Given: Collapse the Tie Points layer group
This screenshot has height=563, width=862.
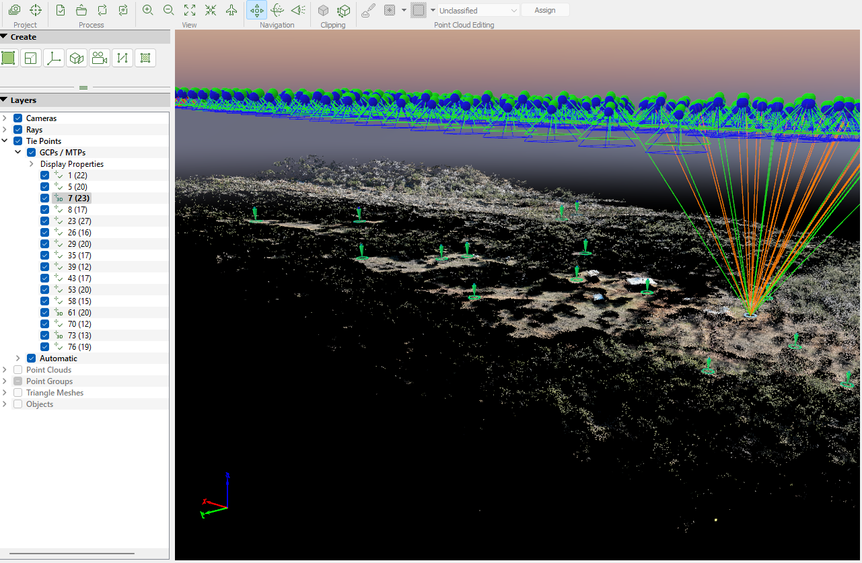Looking at the screenshot, I should 5,141.
